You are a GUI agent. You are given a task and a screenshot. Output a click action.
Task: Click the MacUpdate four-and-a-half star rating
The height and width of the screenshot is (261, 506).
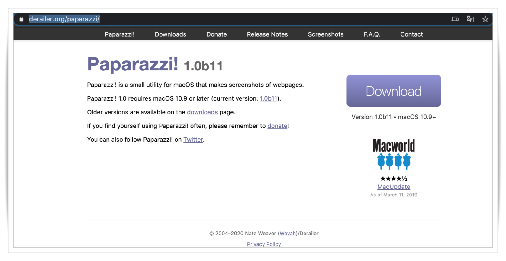click(394, 179)
